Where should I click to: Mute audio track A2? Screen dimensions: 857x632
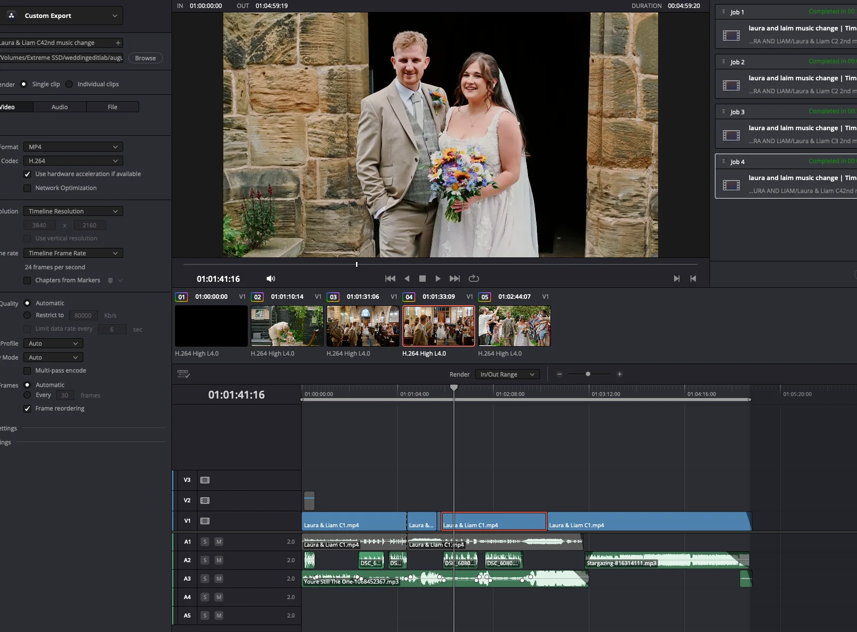coord(219,560)
